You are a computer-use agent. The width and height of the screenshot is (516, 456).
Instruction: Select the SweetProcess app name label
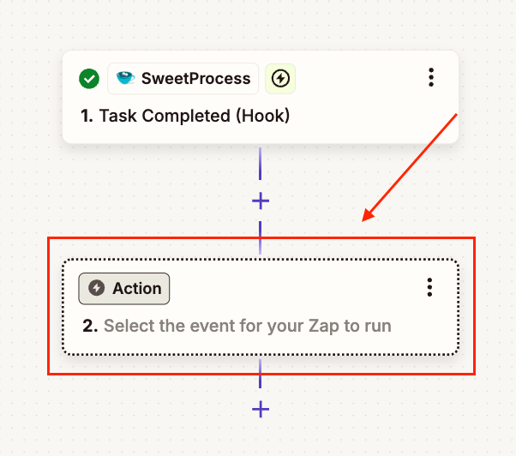195,79
